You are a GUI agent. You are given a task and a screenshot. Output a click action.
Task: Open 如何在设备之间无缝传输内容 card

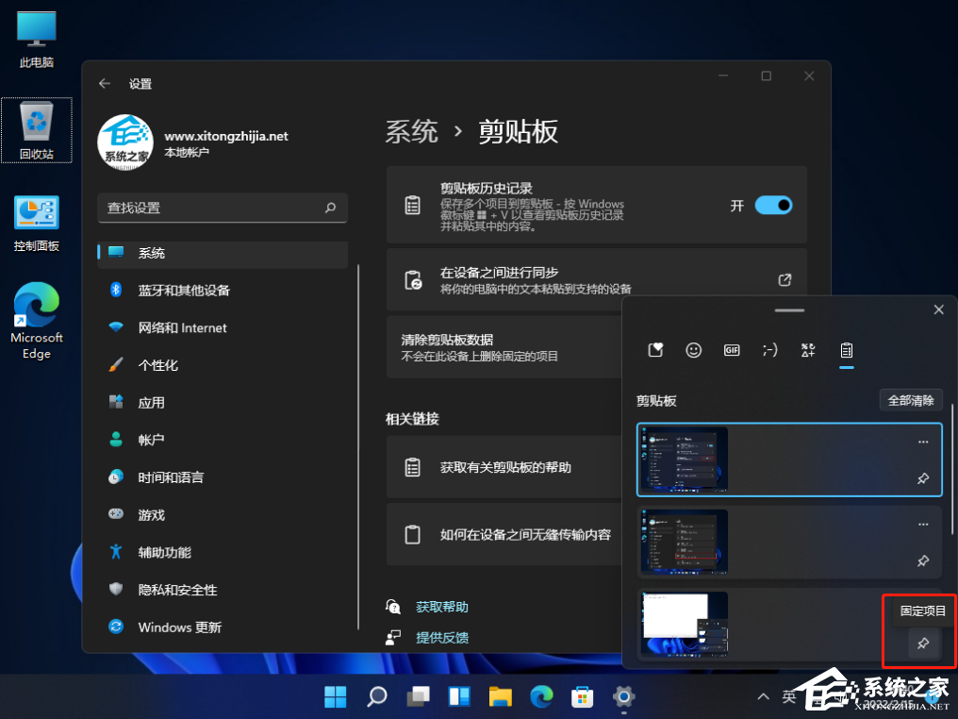[504, 535]
